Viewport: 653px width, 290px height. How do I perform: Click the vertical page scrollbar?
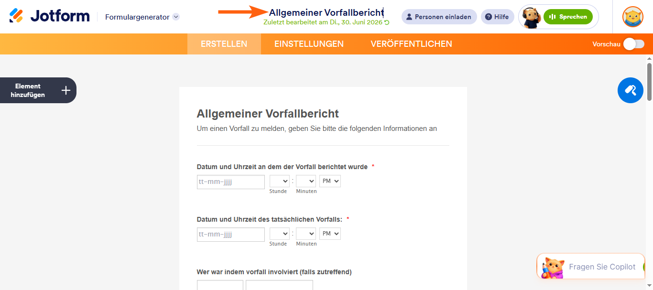[x=649, y=81]
